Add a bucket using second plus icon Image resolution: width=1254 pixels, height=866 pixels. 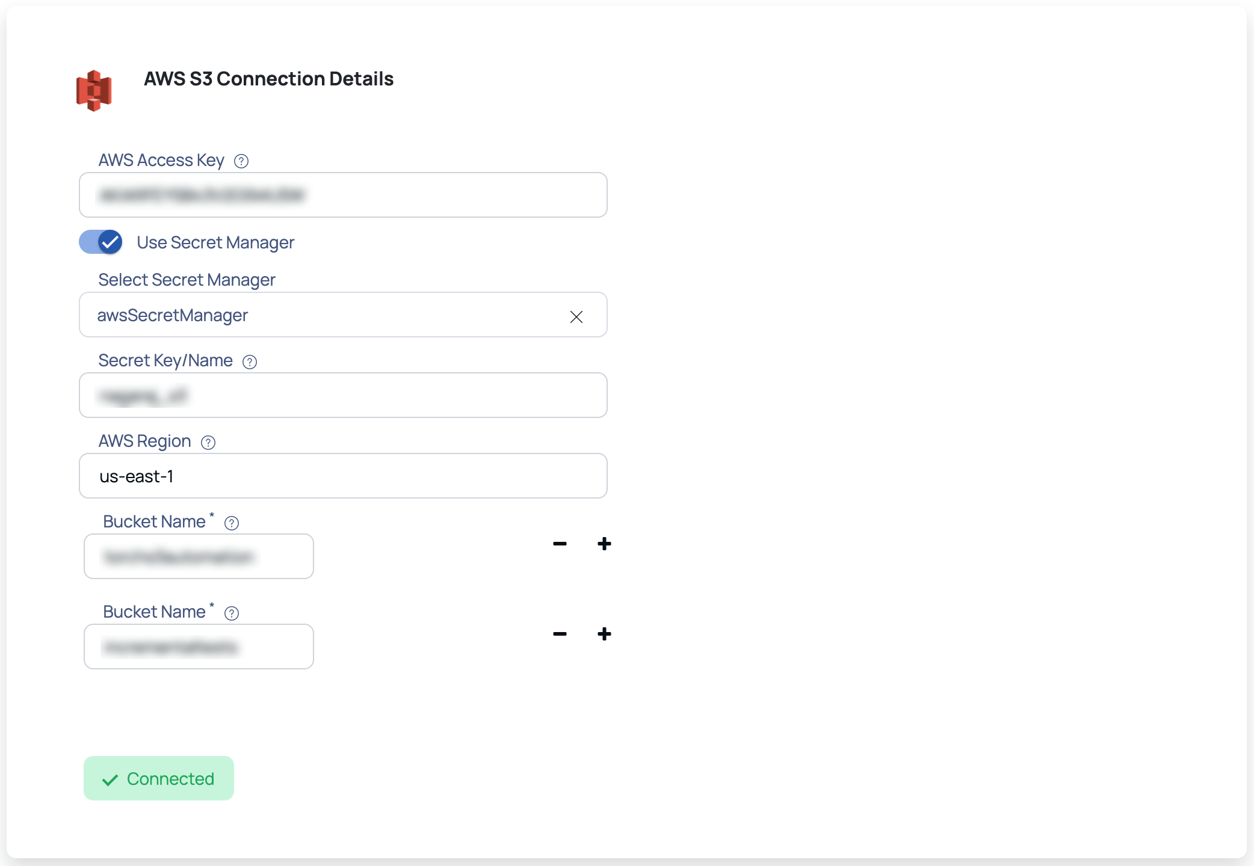(604, 634)
